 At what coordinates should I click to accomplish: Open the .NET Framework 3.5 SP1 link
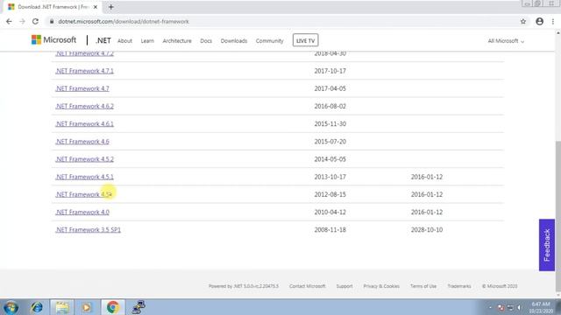pos(88,229)
